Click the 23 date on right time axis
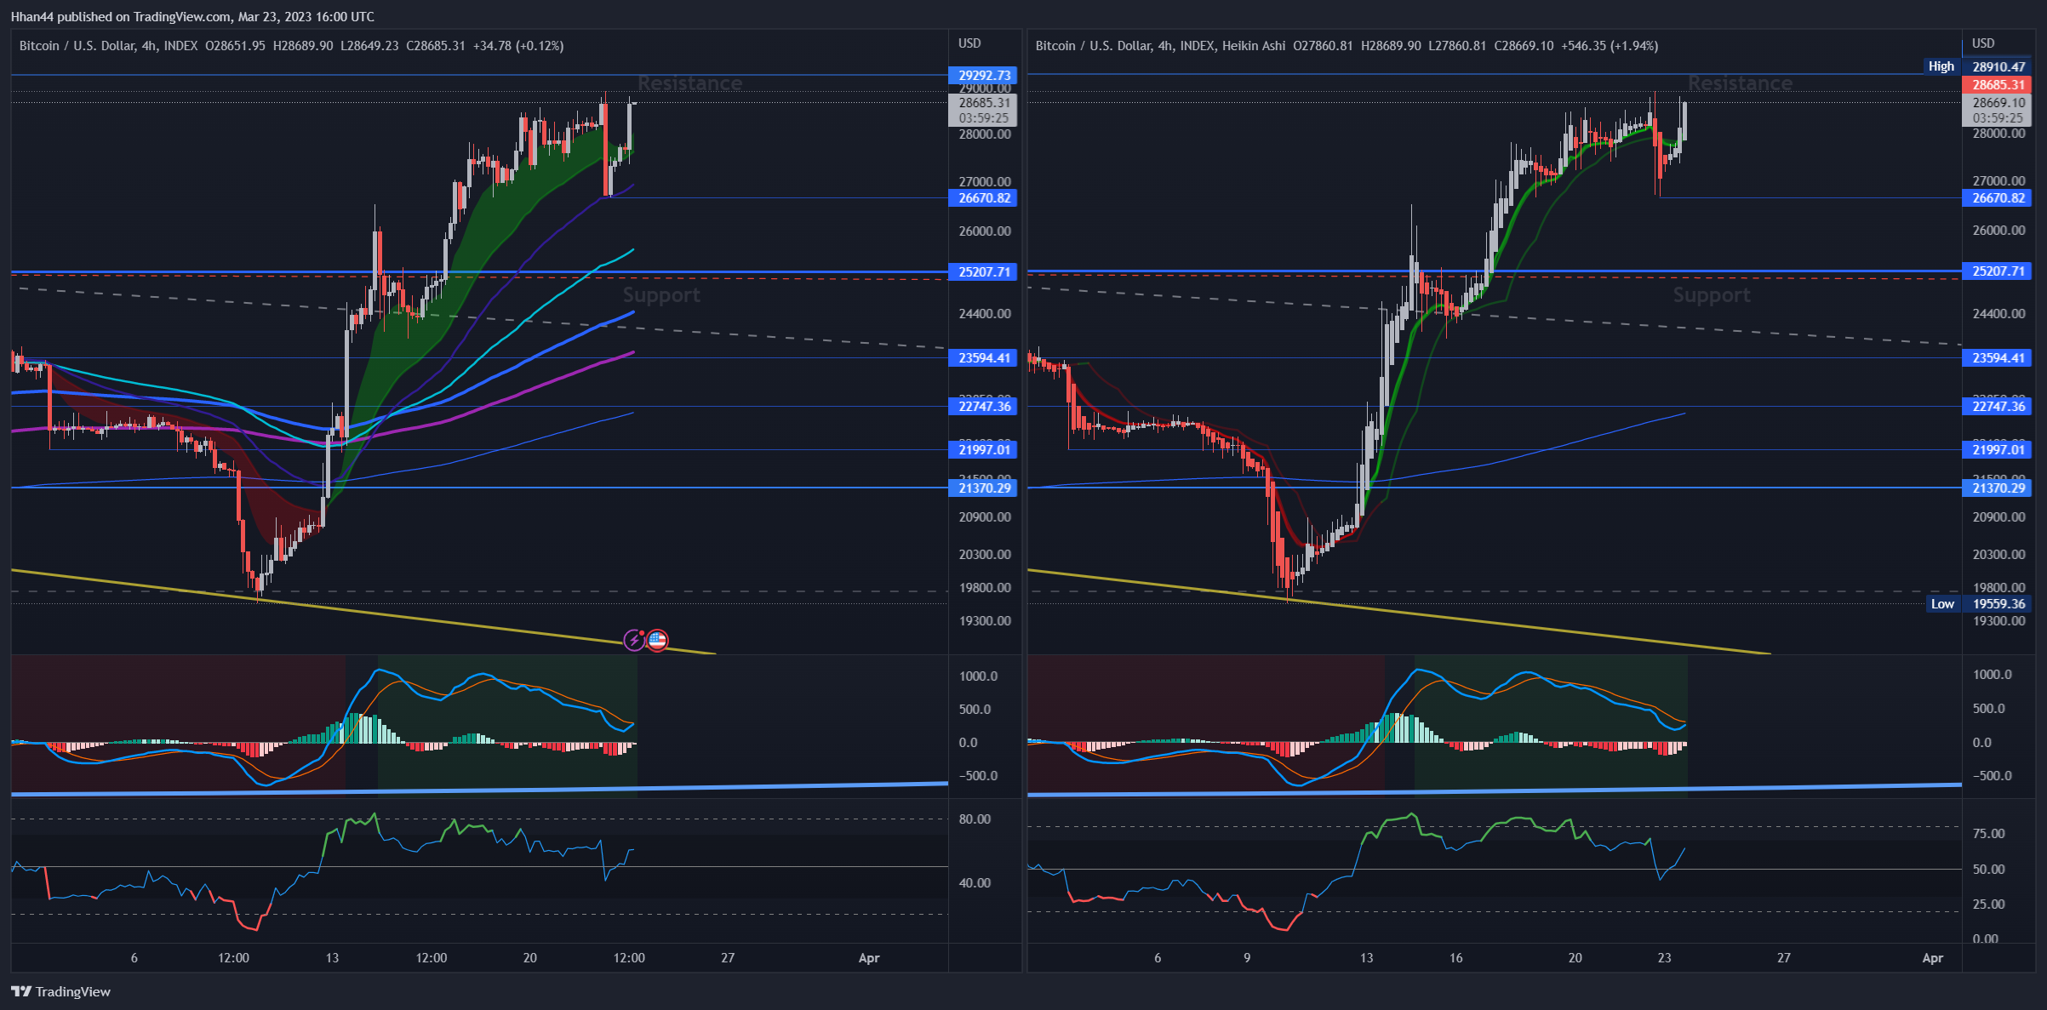Screen dimensions: 2047x1010 coord(1664,957)
